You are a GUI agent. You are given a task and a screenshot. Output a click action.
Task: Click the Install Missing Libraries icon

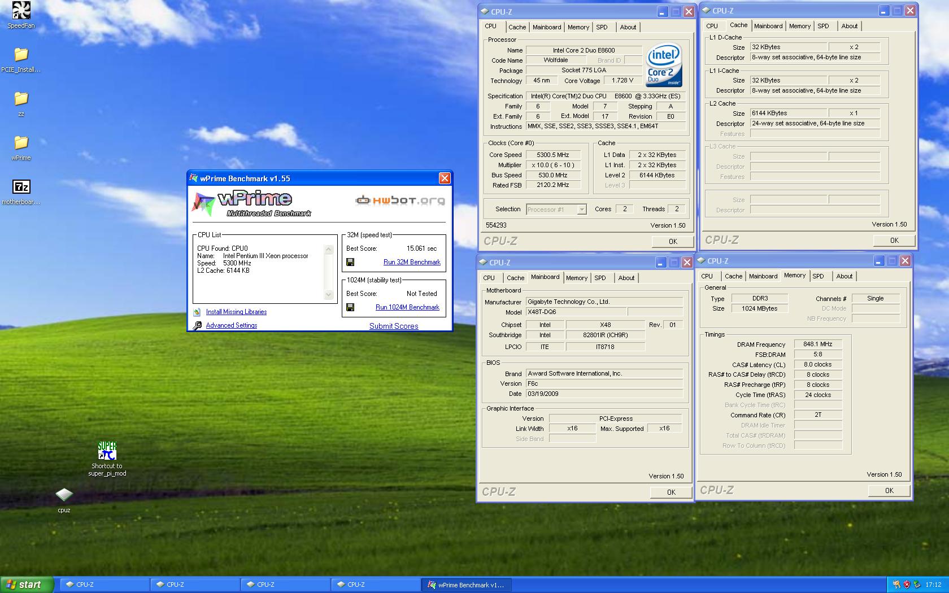coord(197,312)
